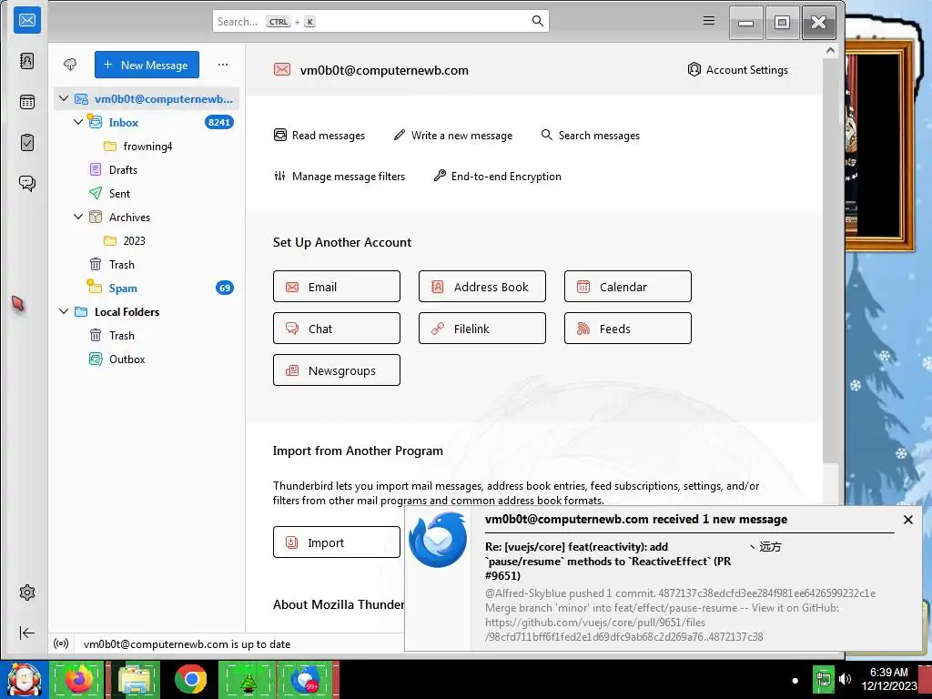Set up Filelink button

coord(482,328)
